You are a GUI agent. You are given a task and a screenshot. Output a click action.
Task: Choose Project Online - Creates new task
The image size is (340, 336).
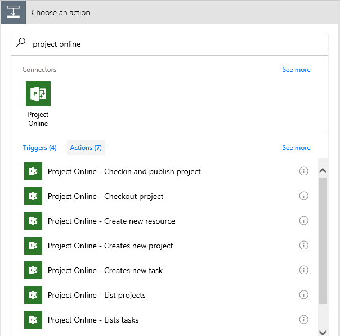coord(105,270)
